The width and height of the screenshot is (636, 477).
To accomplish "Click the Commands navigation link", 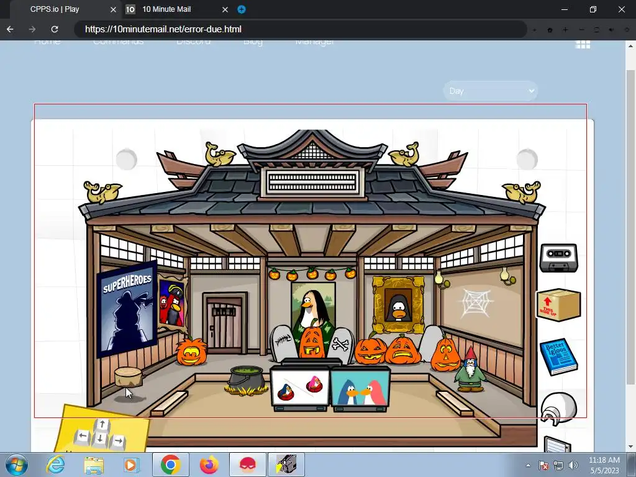I will [x=118, y=42].
